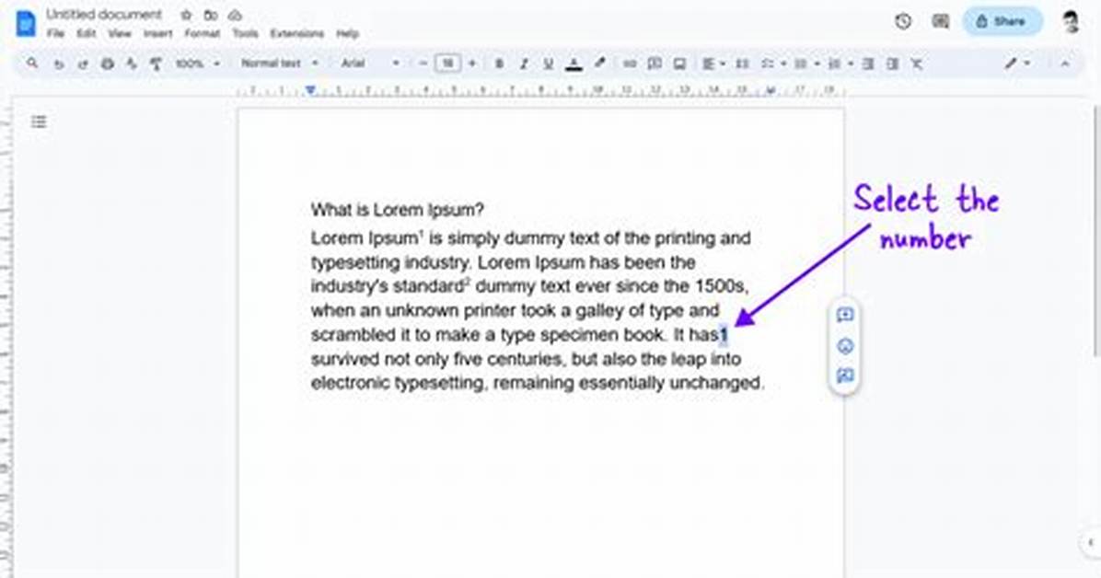Screen dimensions: 1101x578
Task: Click the search menus magnifier icon
Action: tap(32, 64)
